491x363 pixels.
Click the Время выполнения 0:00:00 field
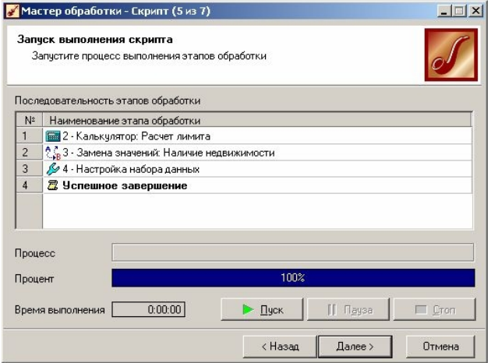148,309
